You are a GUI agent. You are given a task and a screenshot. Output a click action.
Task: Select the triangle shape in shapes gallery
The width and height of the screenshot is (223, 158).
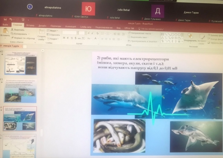[x=162, y=38]
